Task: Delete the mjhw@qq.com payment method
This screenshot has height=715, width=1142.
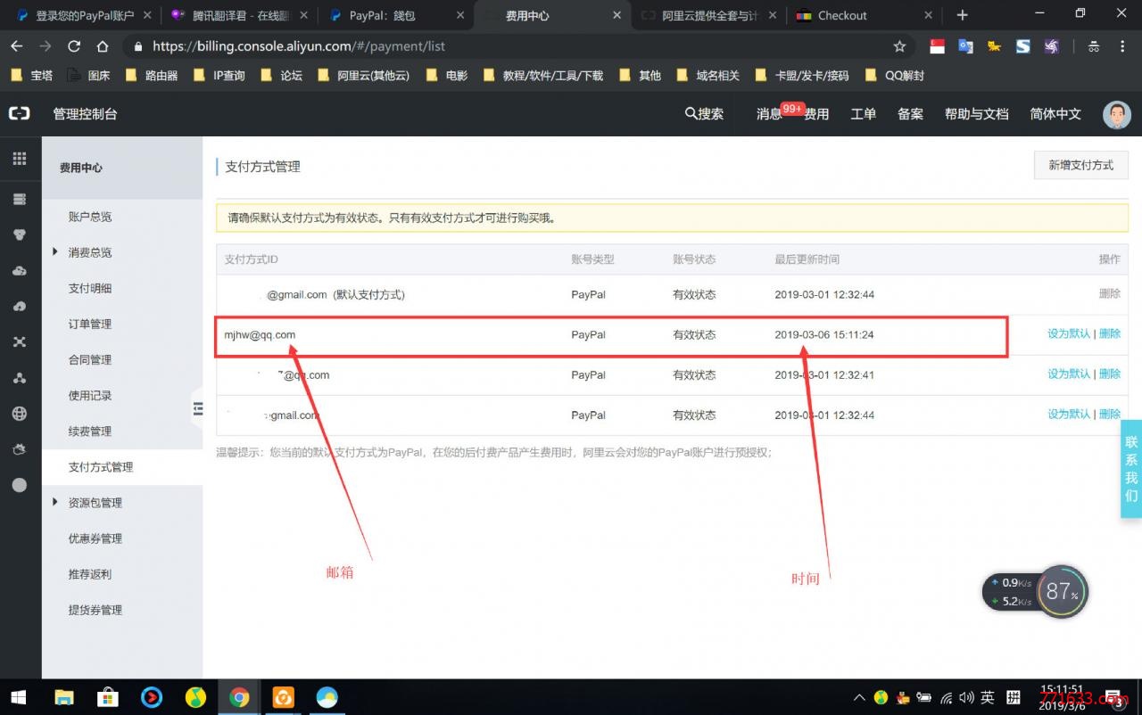Action: coord(1110,333)
